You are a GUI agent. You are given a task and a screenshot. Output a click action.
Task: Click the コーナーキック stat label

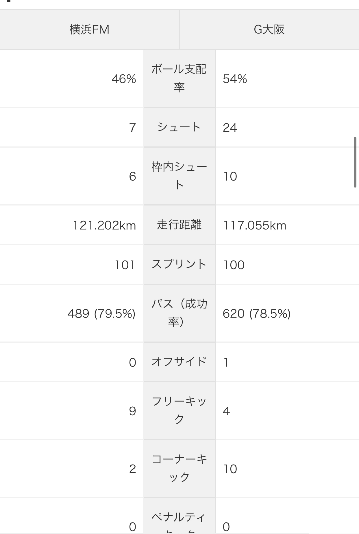click(x=179, y=469)
